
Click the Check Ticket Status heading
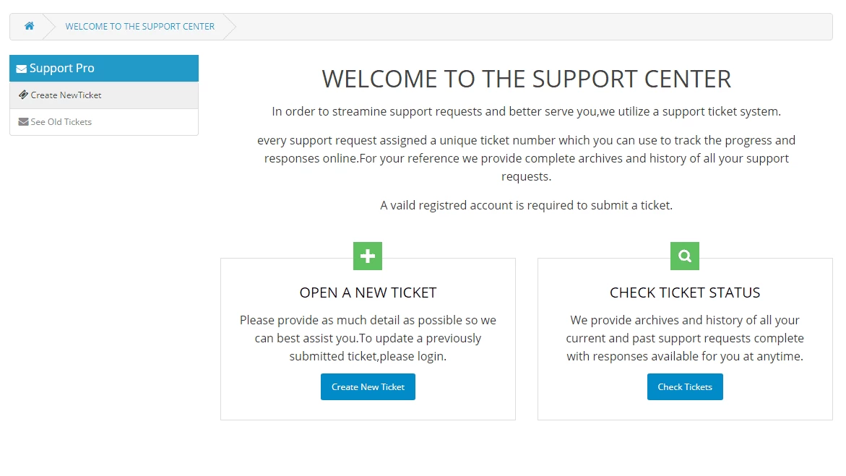coord(684,293)
